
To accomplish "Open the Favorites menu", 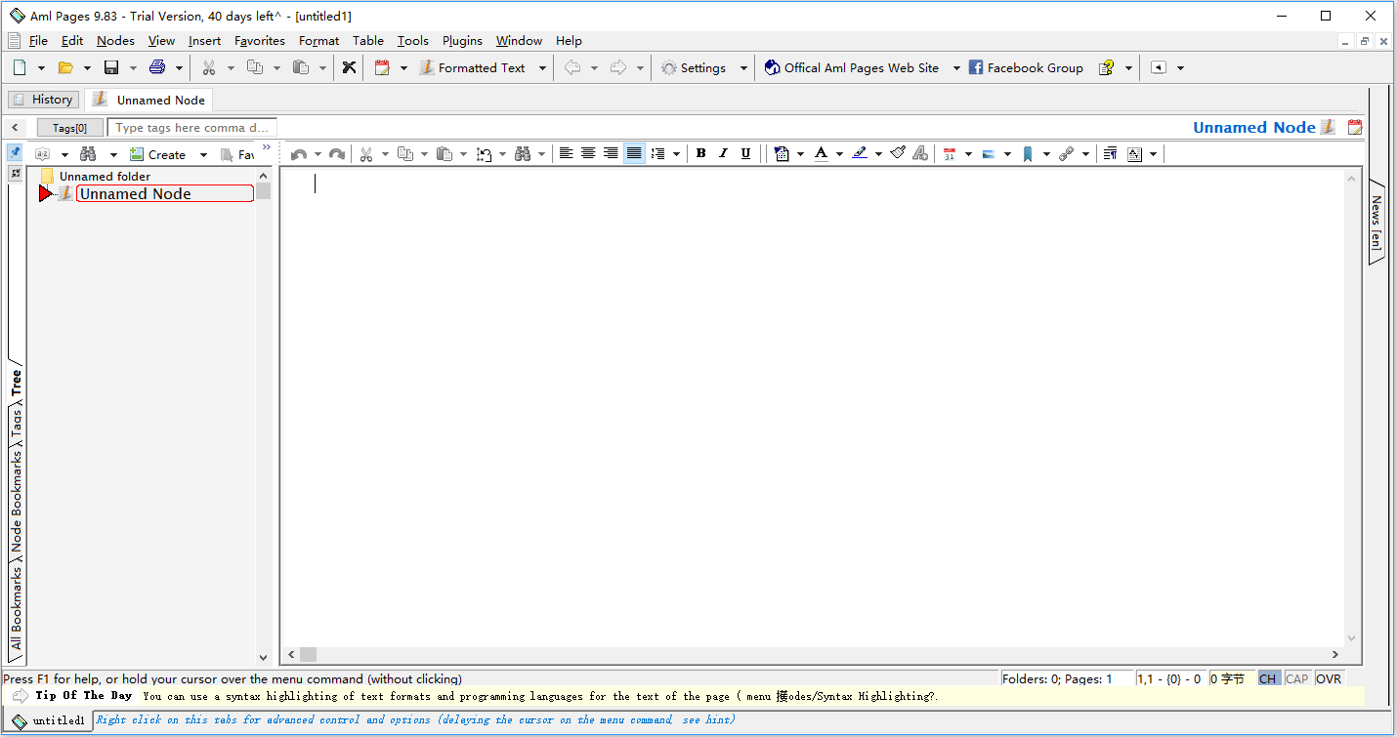I will [x=260, y=41].
